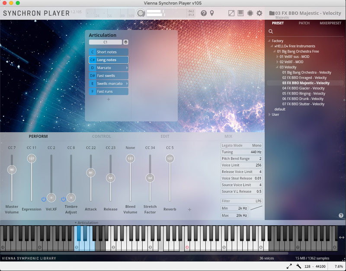This screenshot has width=346, height=271.
Task: Click the piano keyboard icon in header
Action: pyautogui.click(x=240, y=13)
